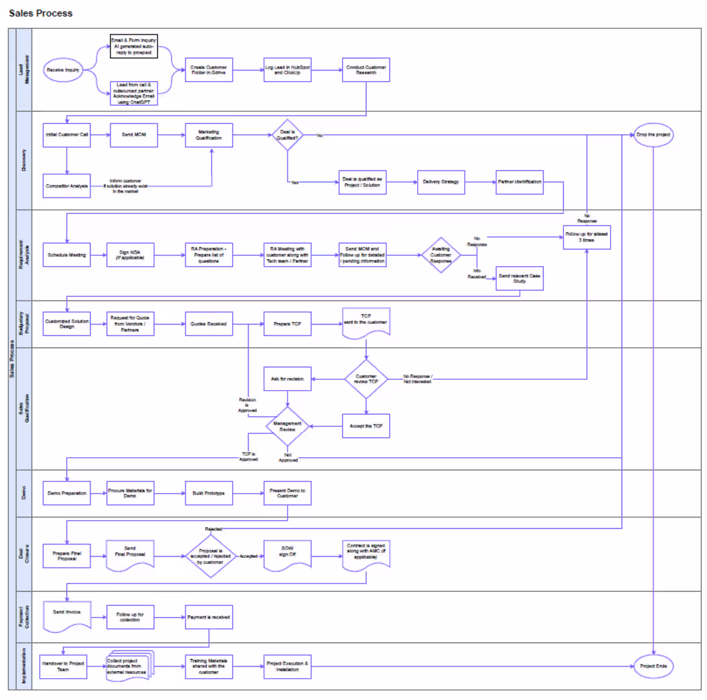
Task: Select the Awaiting Customer Response diamond
Action: 441,255
